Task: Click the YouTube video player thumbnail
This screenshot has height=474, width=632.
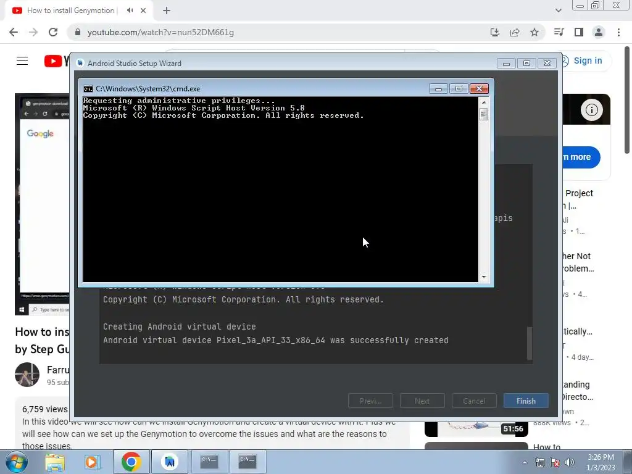Action: [x=43, y=204]
